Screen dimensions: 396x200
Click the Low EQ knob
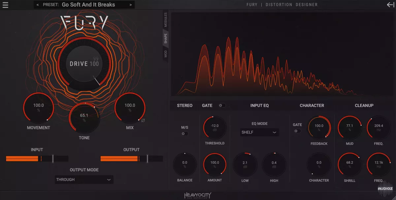click(x=245, y=165)
